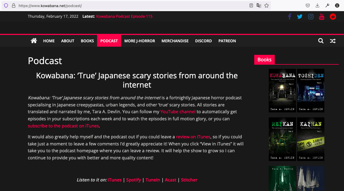The height and width of the screenshot is (191, 344).
Task: Click the Facebook icon in the top bar
Action: pyautogui.click(x=289, y=16)
